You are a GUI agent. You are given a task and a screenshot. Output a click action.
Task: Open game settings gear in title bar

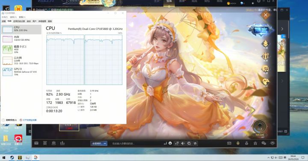tap(259, 1)
